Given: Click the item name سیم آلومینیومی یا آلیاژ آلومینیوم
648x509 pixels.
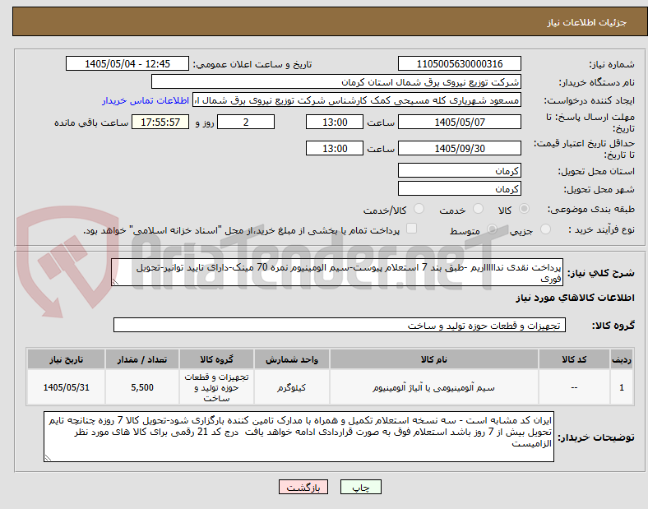Looking at the screenshot, I should tap(433, 387).
